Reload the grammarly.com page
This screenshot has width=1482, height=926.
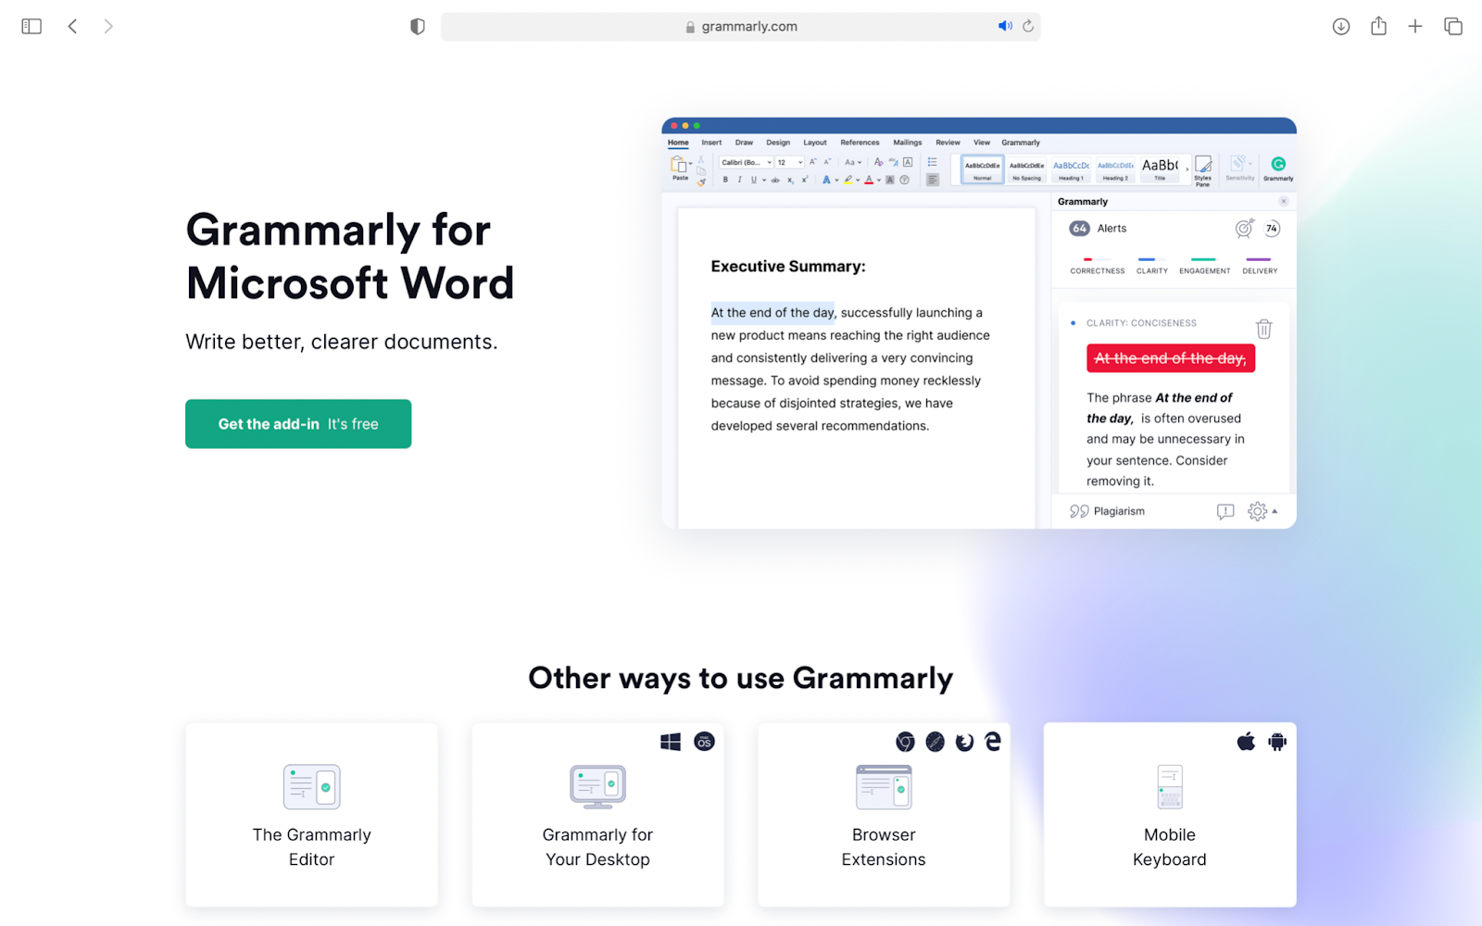point(1028,26)
